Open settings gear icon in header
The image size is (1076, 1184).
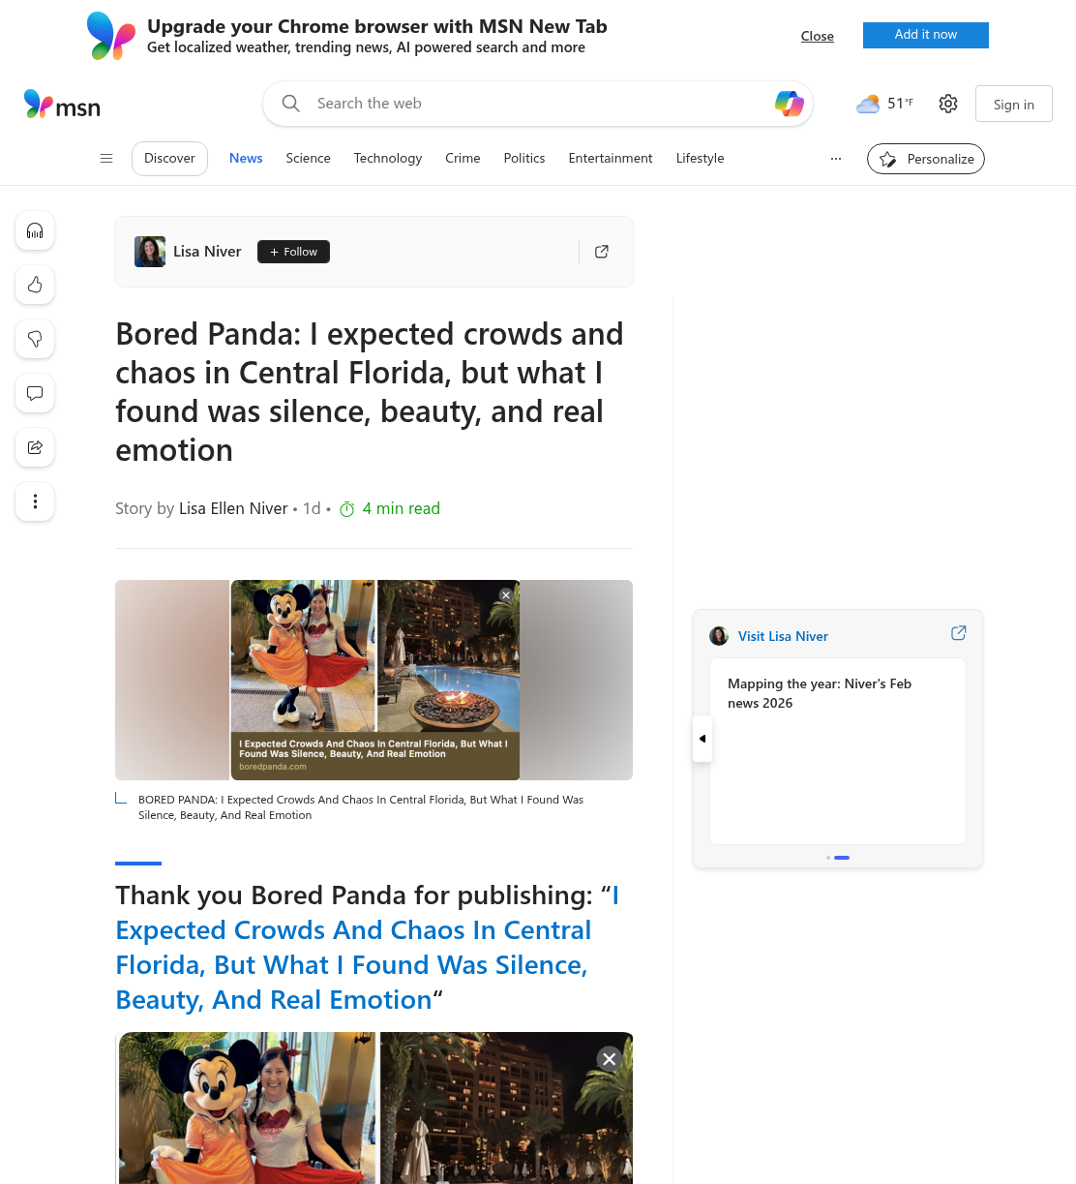coord(948,104)
